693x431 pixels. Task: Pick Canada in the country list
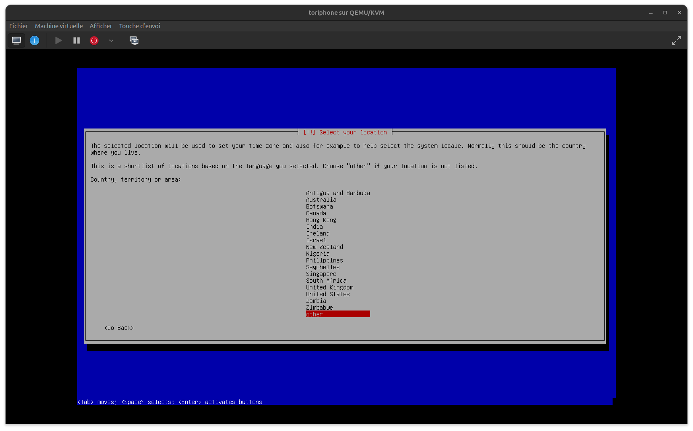click(x=316, y=213)
